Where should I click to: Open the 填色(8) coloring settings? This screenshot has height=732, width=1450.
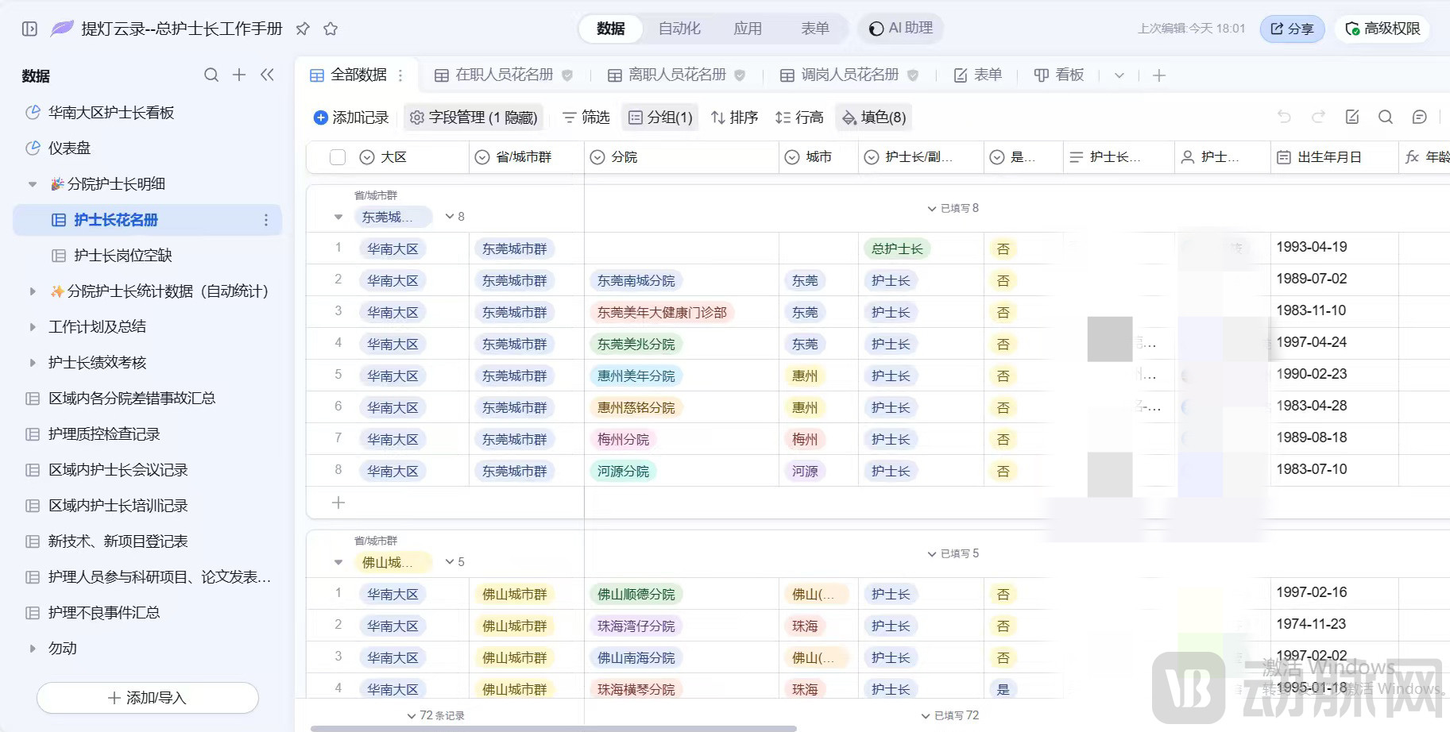[x=873, y=117]
